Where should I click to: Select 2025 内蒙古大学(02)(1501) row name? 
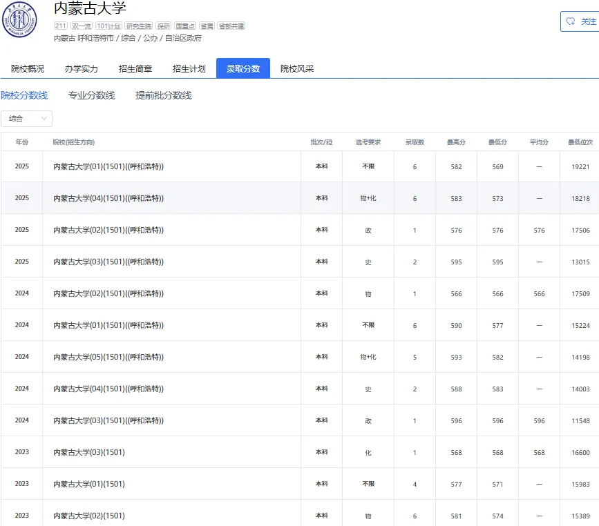click(x=108, y=230)
